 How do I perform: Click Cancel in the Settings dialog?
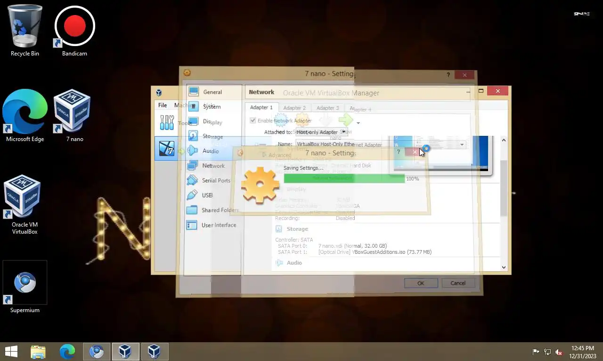458,283
